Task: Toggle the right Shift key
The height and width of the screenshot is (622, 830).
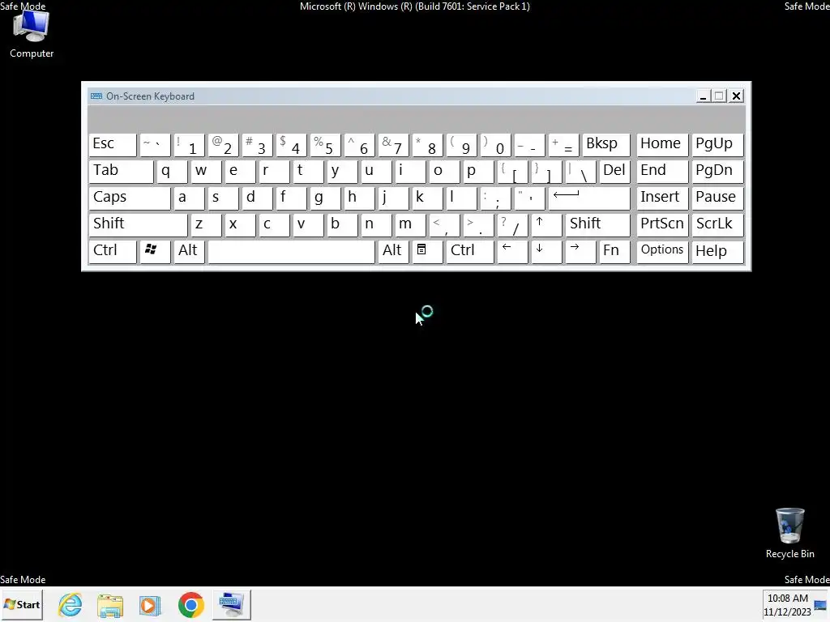Action: click(x=597, y=224)
